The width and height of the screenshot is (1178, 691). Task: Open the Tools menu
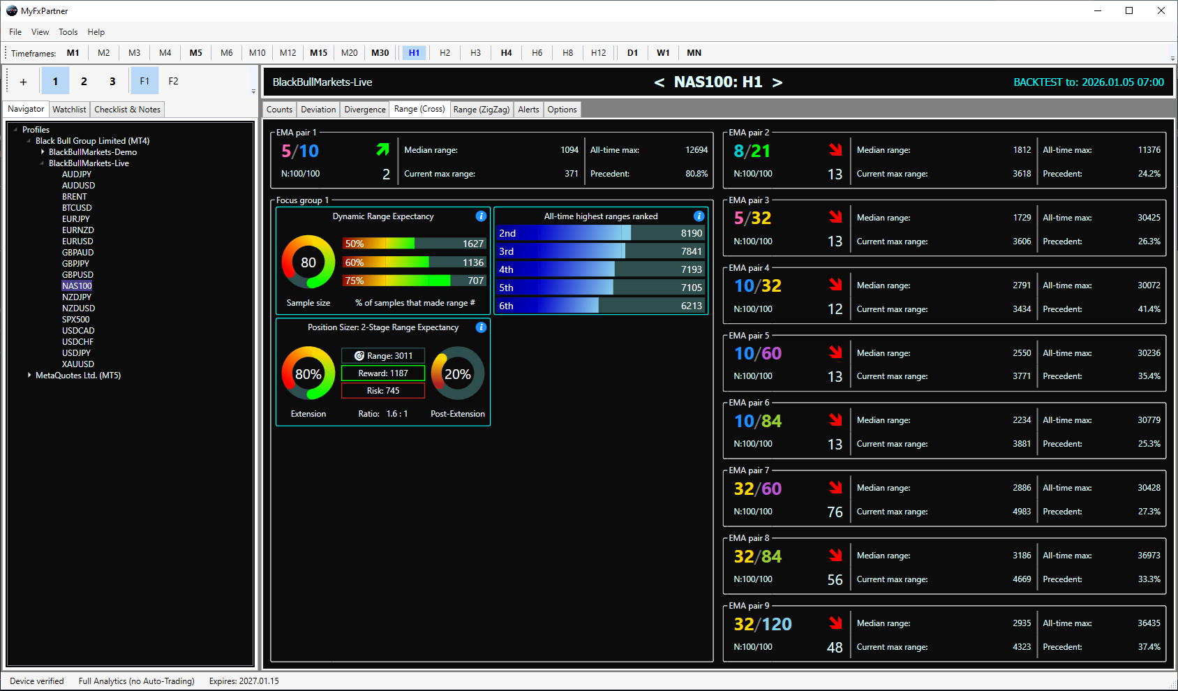point(68,32)
